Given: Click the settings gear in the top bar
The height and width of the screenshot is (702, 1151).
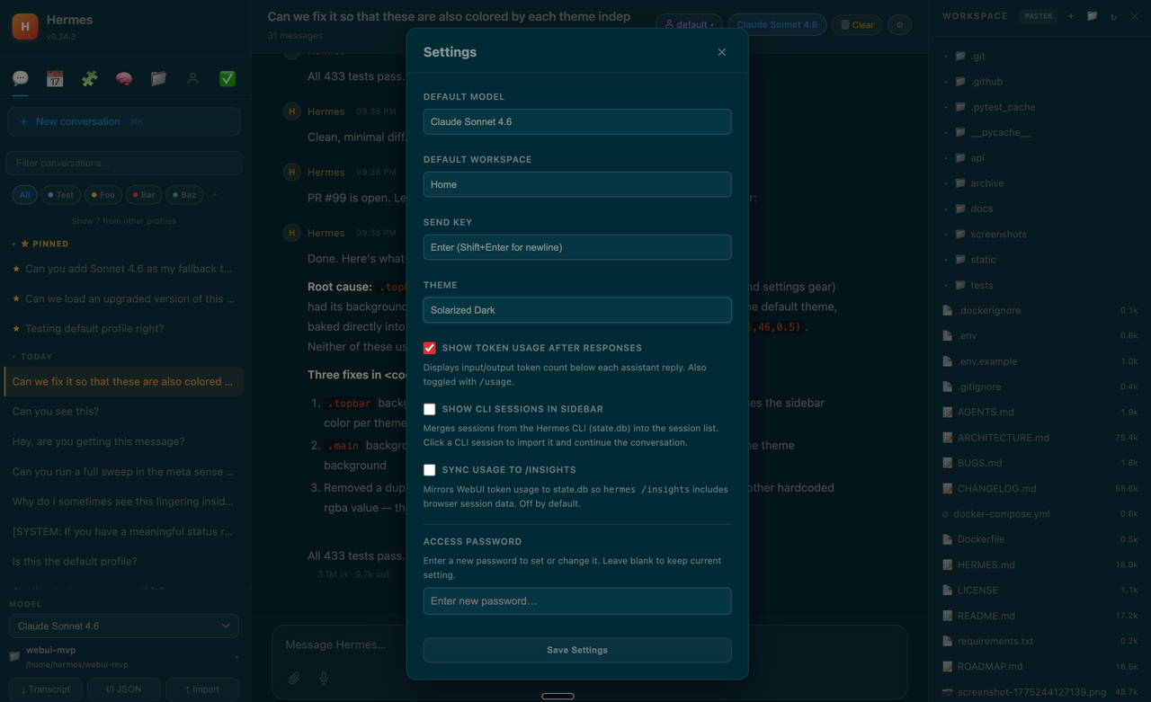Looking at the screenshot, I should [899, 25].
